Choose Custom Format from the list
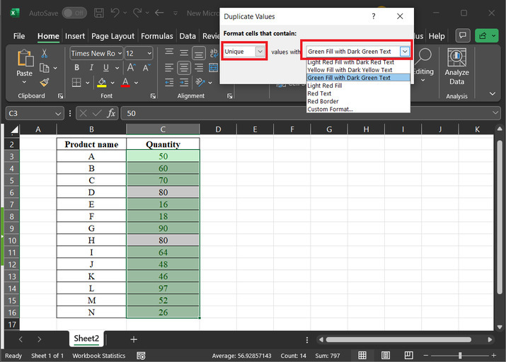The width and height of the screenshot is (506, 362). (x=330, y=109)
